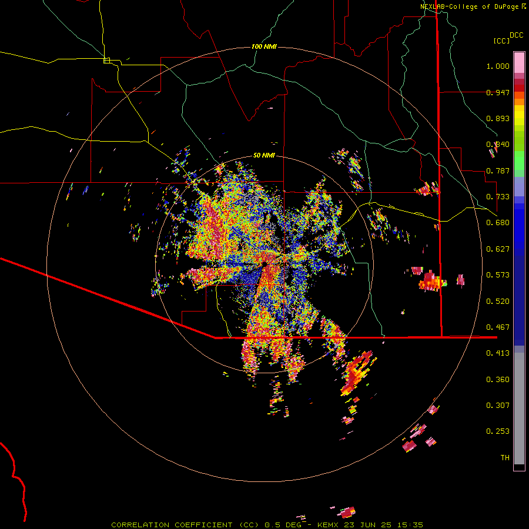Click the 0.733 color scale value
The width and height of the screenshot is (529, 529).
(498, 197)
